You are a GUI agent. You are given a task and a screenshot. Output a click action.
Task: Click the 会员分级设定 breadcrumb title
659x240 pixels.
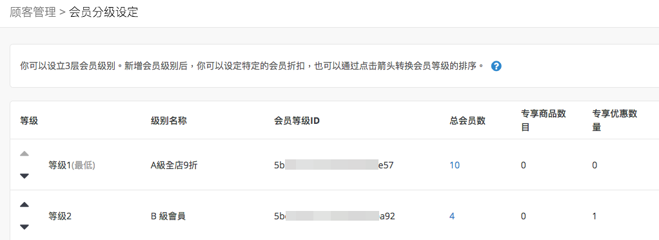(x=103, y=12)
